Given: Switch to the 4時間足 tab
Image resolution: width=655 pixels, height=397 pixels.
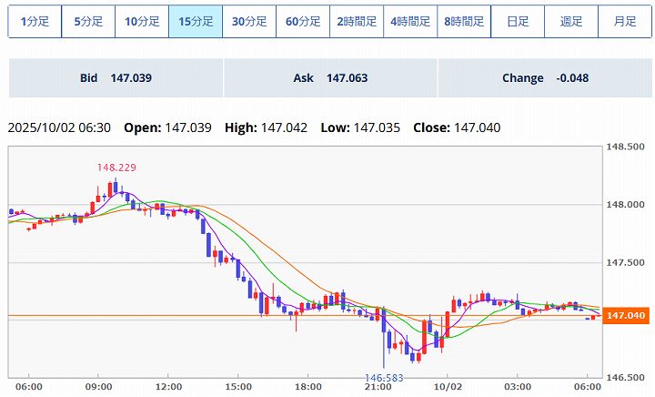Looking at the screenshot, I should [x=410, y=21].
